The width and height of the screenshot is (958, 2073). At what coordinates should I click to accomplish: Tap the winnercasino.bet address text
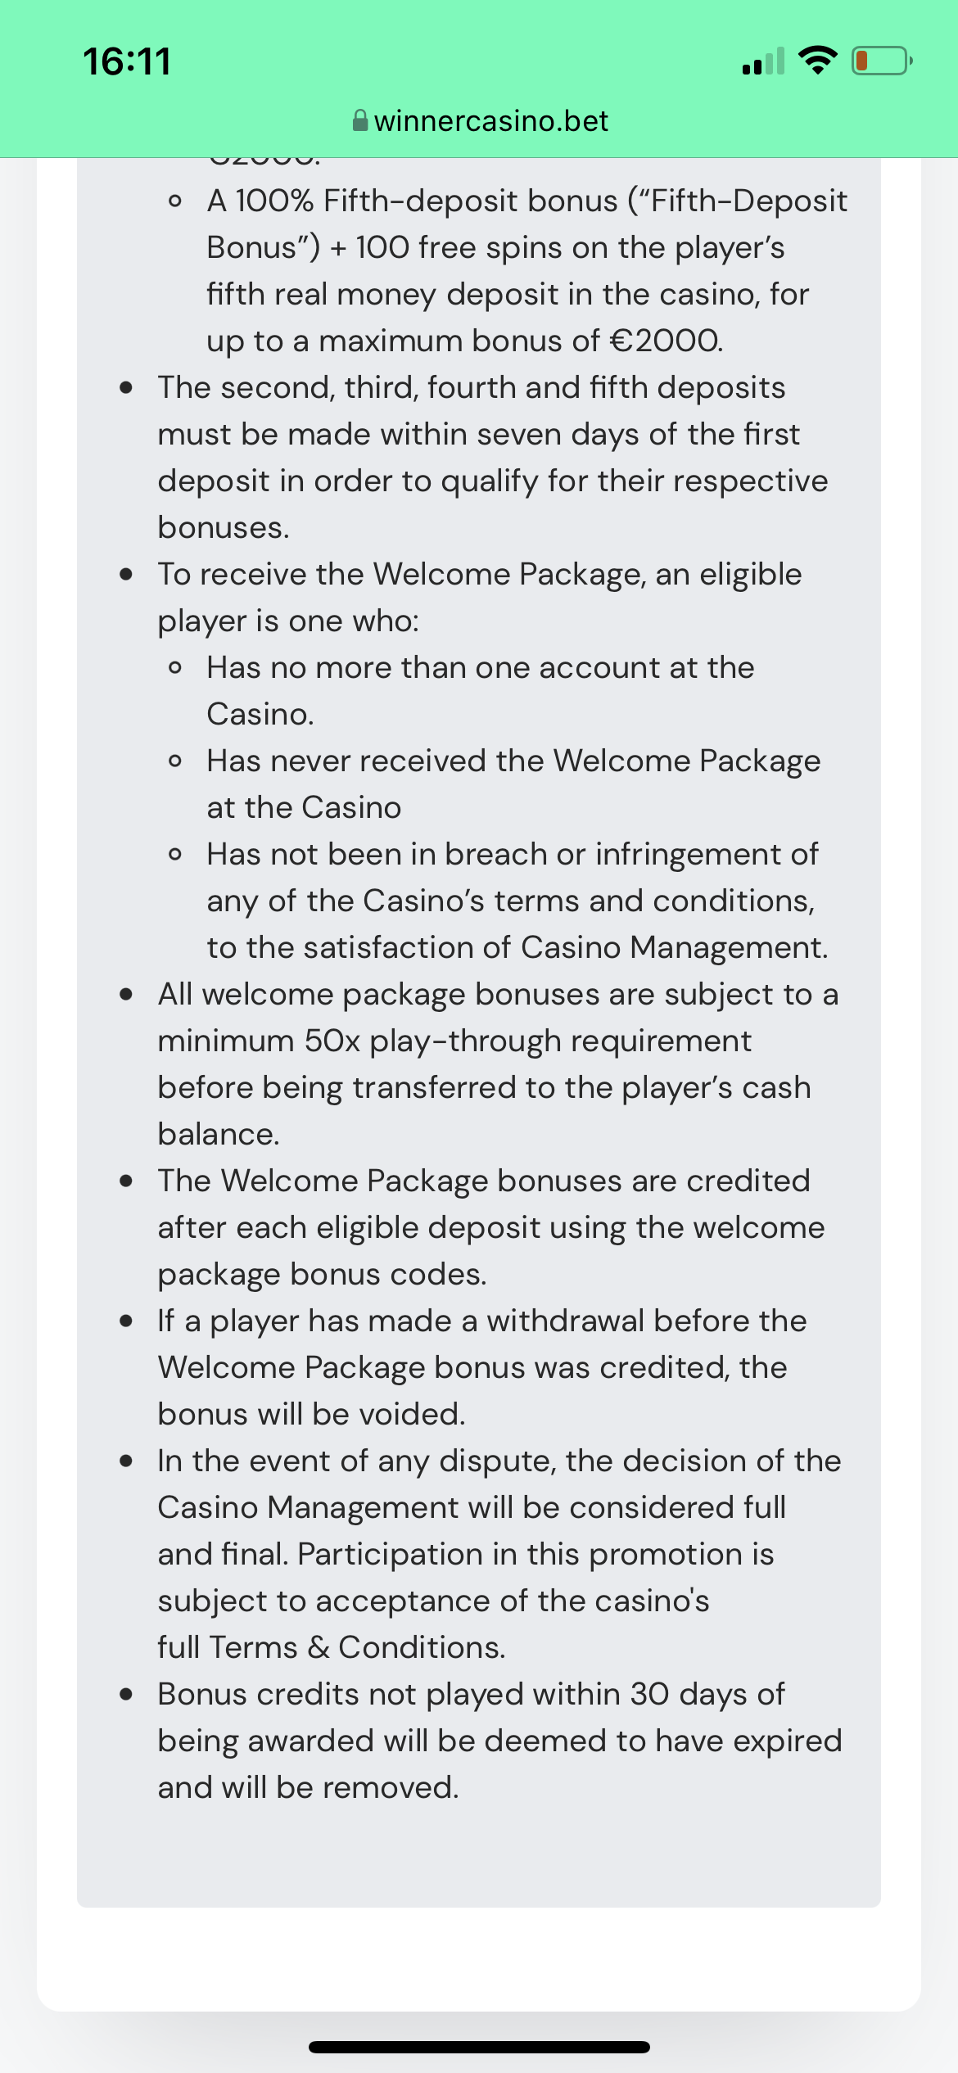click(x=490, y=121)
